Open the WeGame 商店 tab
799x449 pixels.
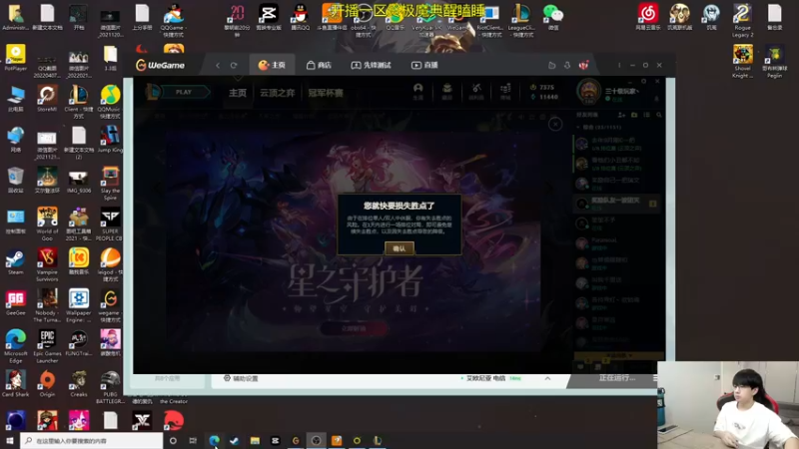[319, 65]
